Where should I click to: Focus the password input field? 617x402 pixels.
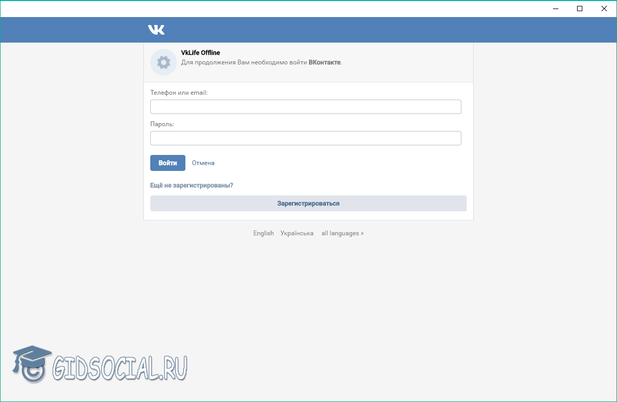(305, 138)
